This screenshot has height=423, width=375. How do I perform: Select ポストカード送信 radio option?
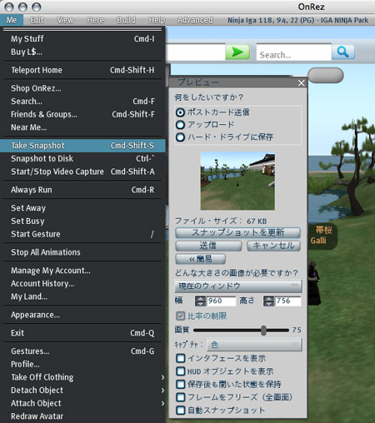180,112
